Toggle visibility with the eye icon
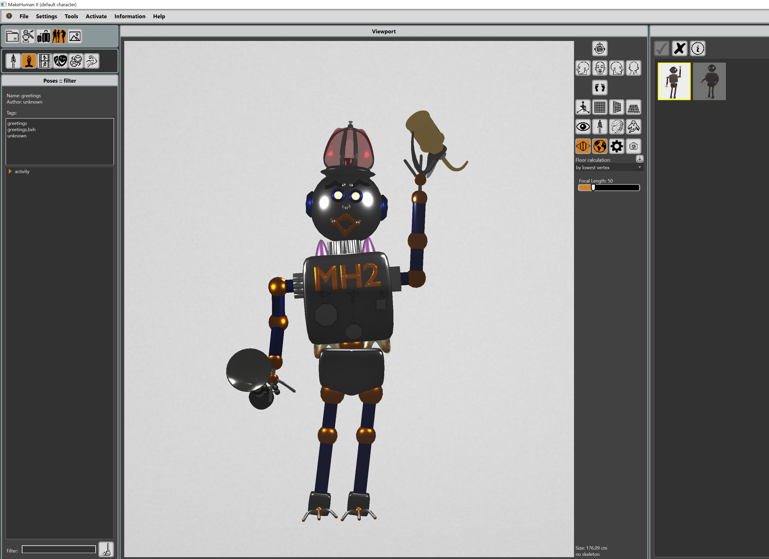 point(583,127)
